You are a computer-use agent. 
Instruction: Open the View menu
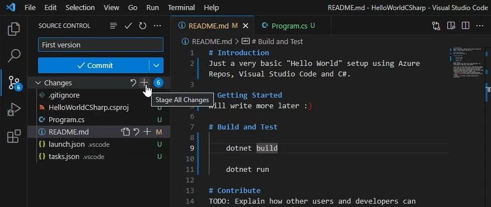click(111, 8)
